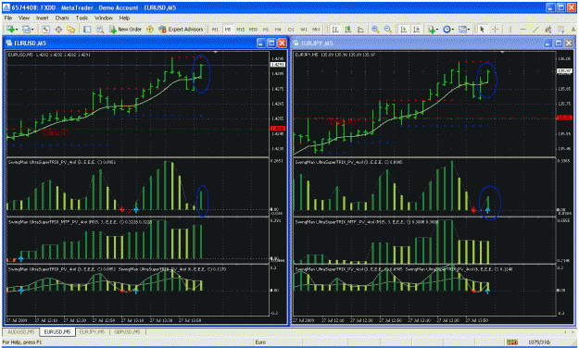The height and width of the screenshot is (348, 579).
Task: Switch to the EURUSD,M5 chart tab
Action: [x=57, y=332]
